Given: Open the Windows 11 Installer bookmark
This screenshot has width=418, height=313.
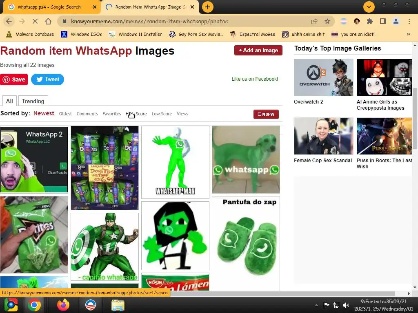Looking at the screenshot, I should (x=136, y=34).
